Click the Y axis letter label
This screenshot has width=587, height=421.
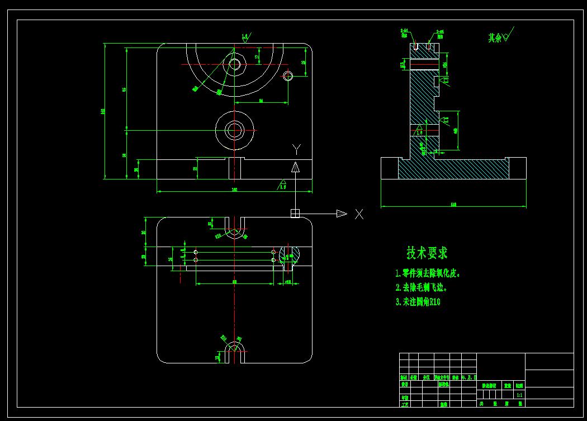296,149
